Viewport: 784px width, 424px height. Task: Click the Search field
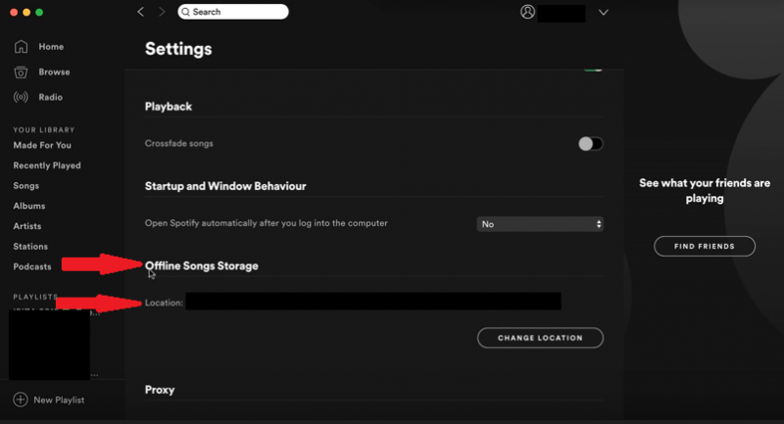click(233, 12)
